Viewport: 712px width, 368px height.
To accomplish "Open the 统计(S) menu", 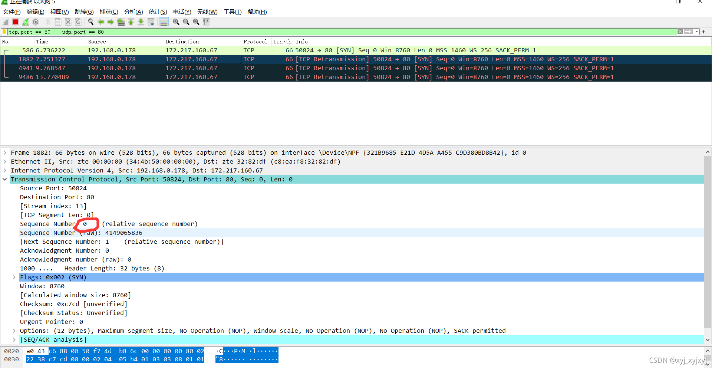I will click(158, 12).
